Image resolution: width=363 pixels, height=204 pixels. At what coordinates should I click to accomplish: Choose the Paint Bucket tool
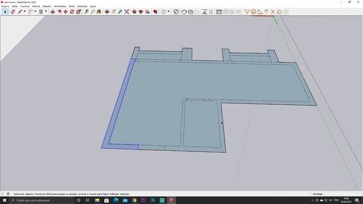pyautogui.click(x=99, y=11)
